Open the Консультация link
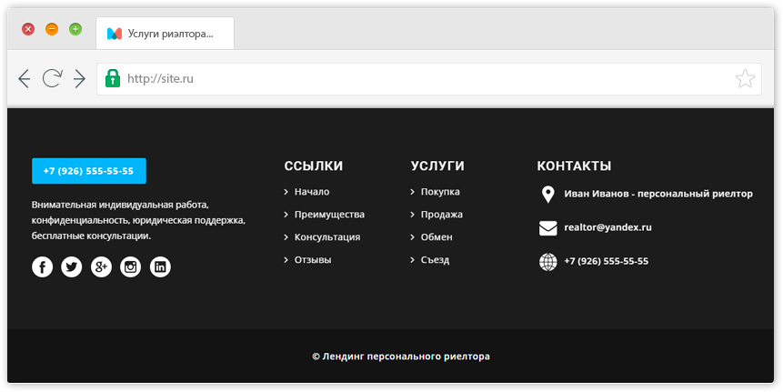This screenshot has width=783, height=392. 327,237
